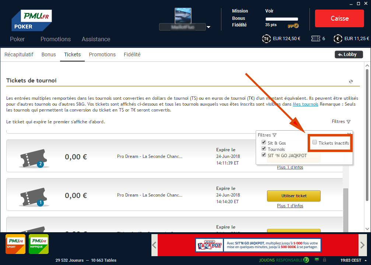
Task: Open the shark avatar picture
Action: point(183,15)
